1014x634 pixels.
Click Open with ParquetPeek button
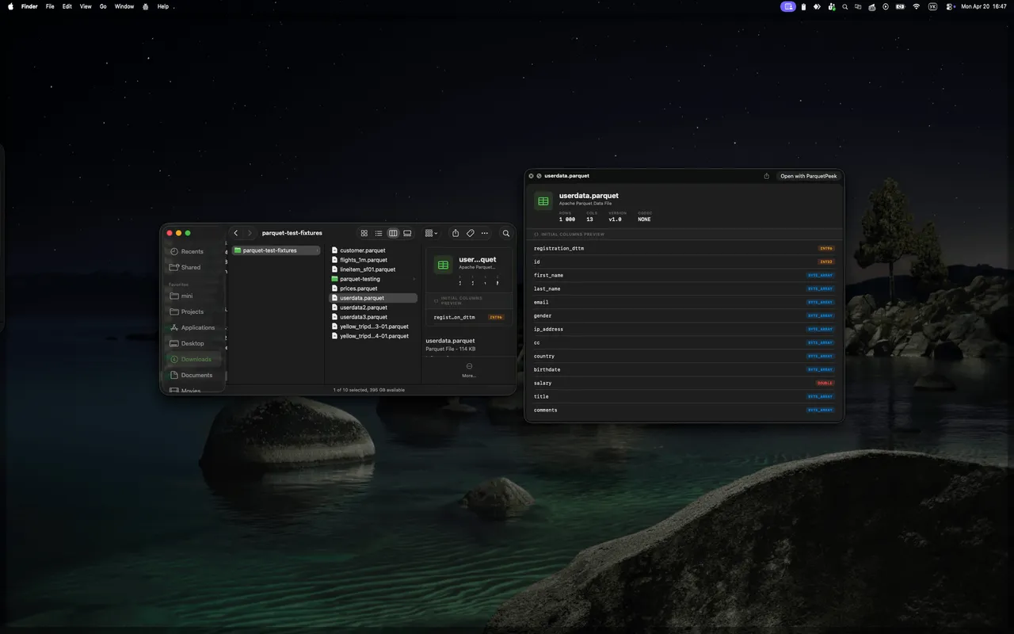(x=808, y=176)
